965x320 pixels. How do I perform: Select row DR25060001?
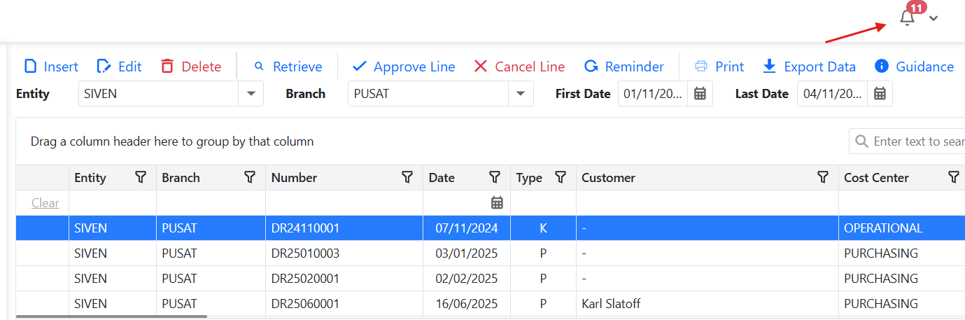point(491,304)
